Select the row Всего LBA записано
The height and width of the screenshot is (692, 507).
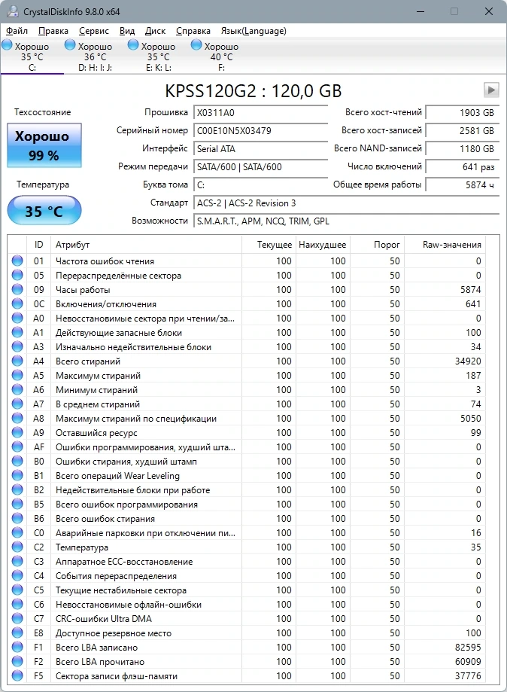247,647
